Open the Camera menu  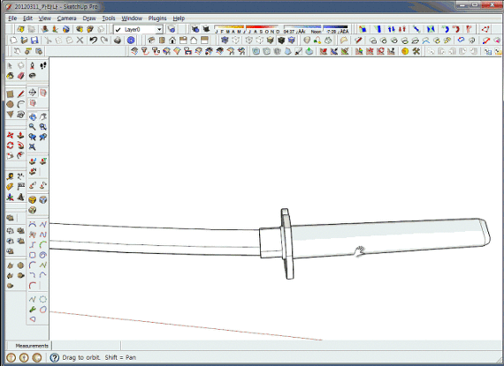click(66, 19)
